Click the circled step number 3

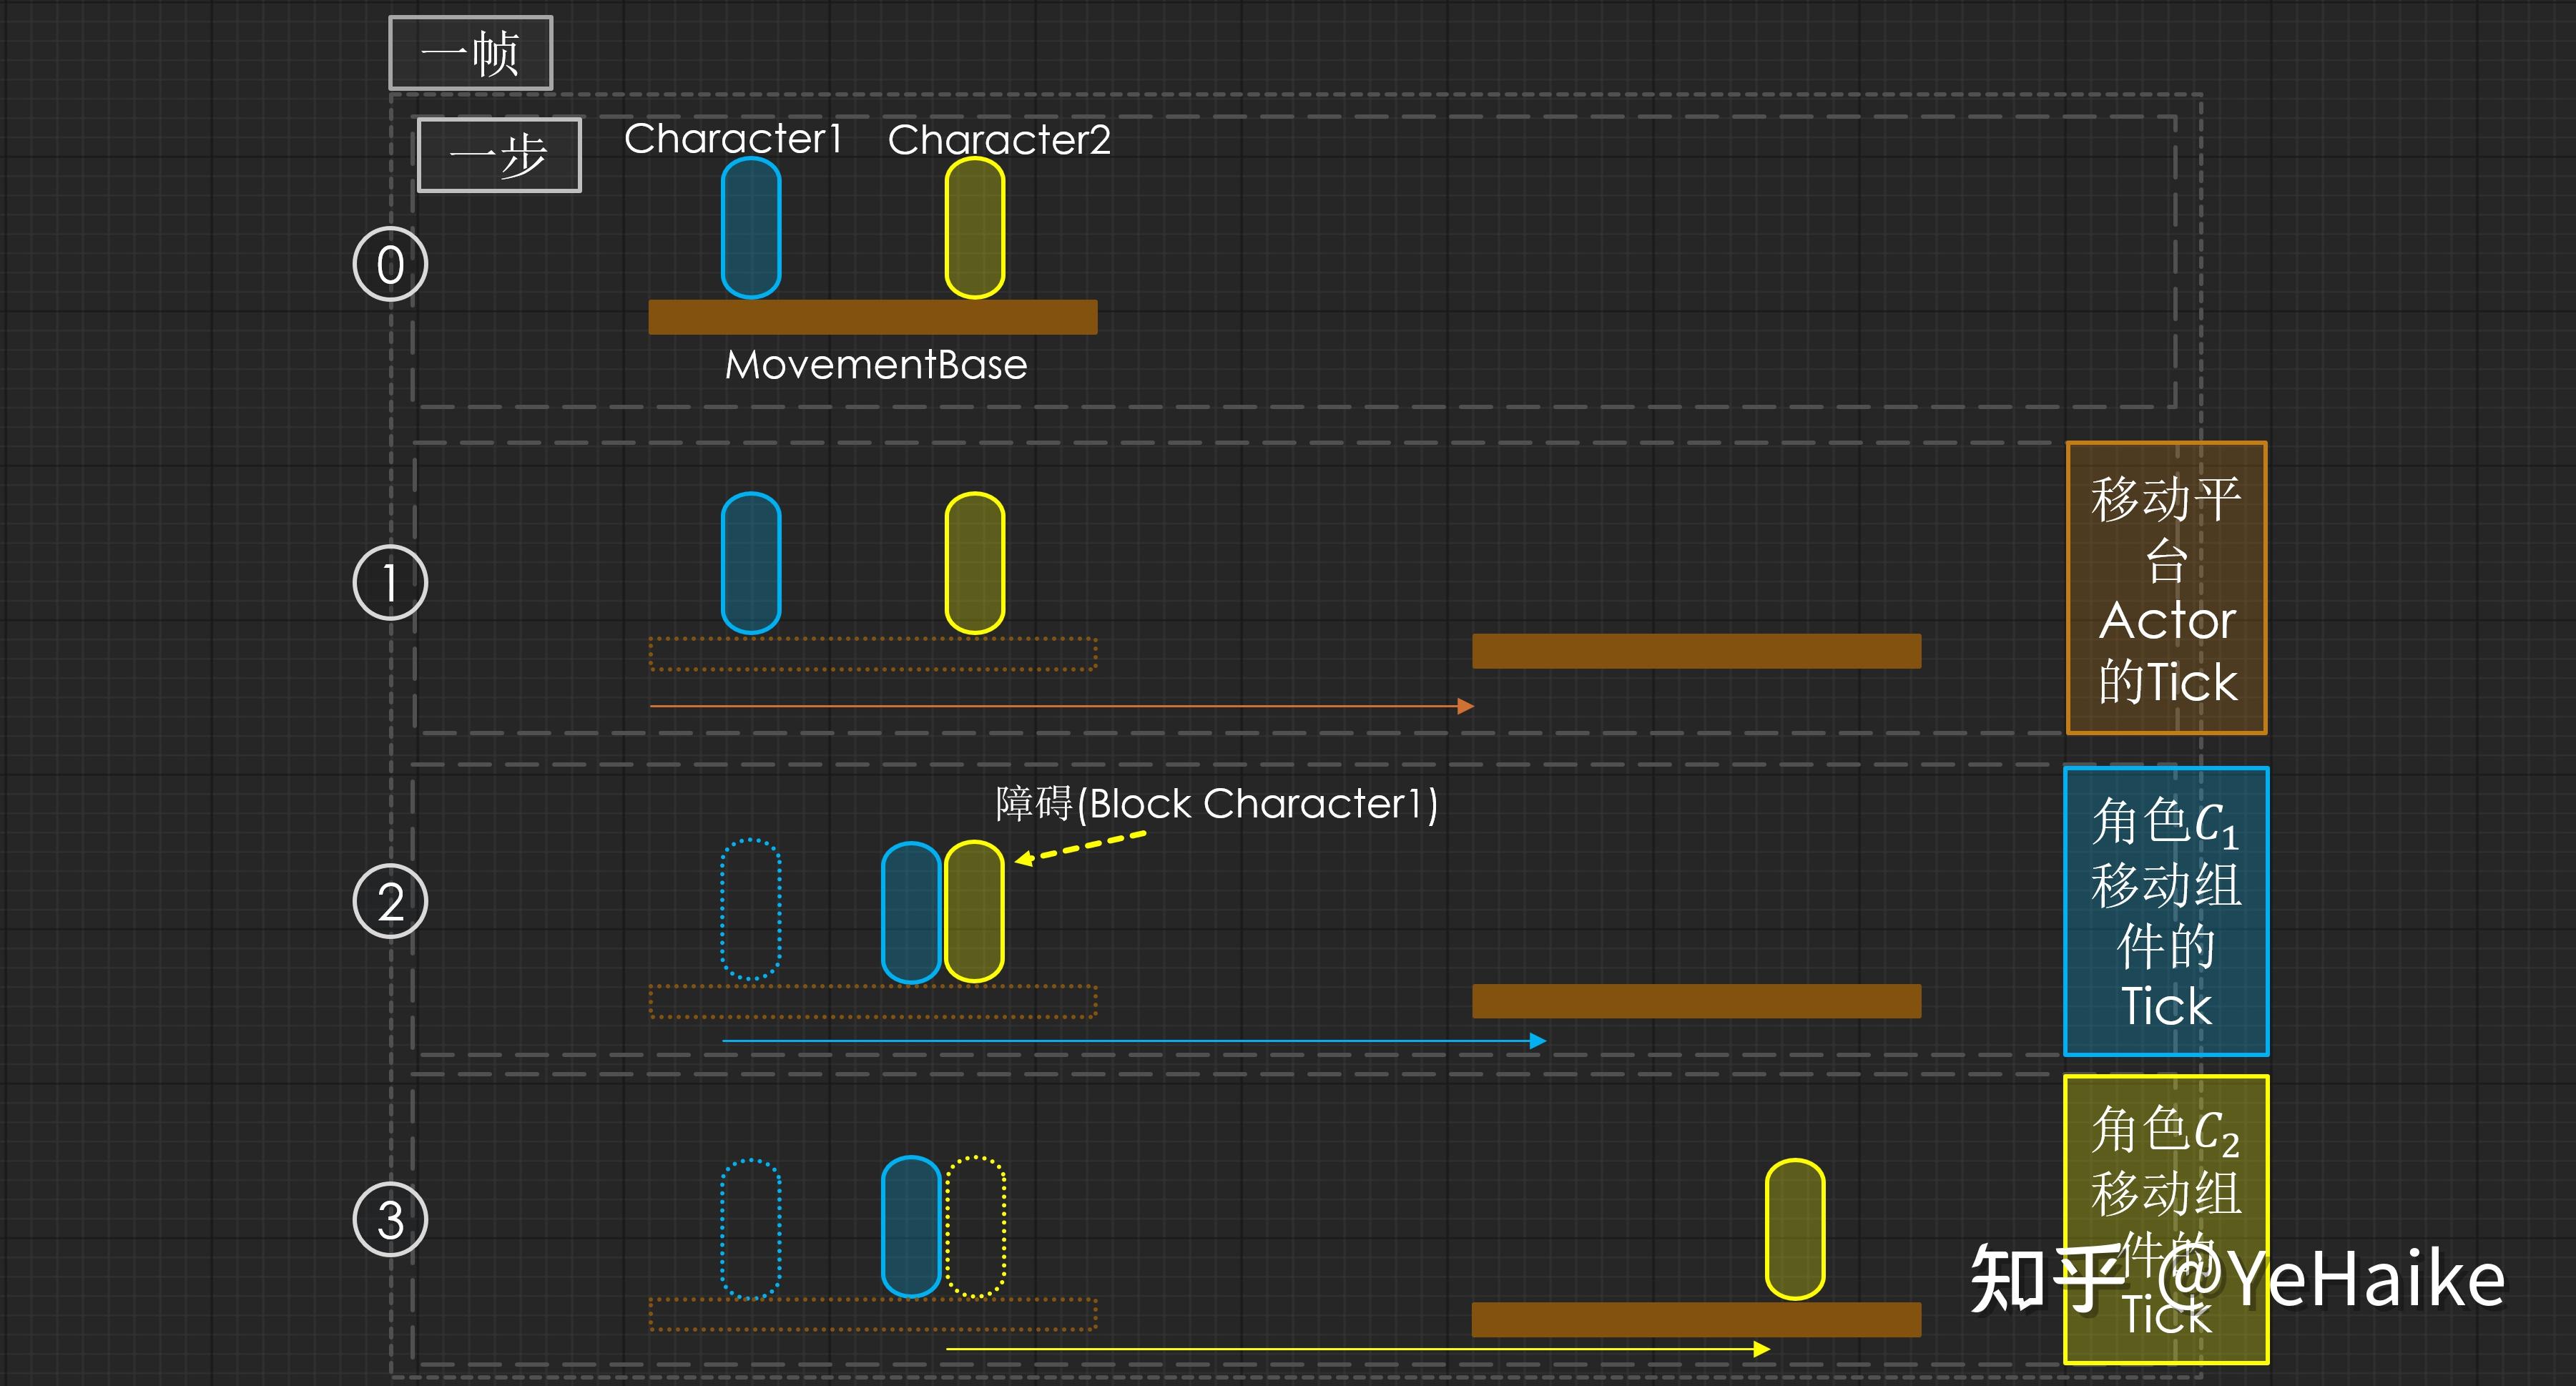[x=390, y=1220]
